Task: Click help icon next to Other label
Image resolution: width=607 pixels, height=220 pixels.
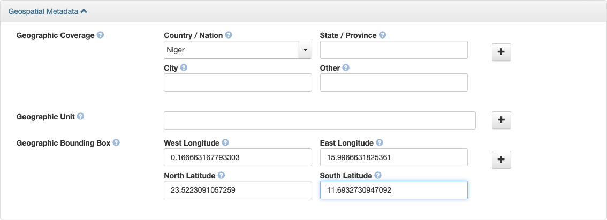Action: tap(346, 67)
